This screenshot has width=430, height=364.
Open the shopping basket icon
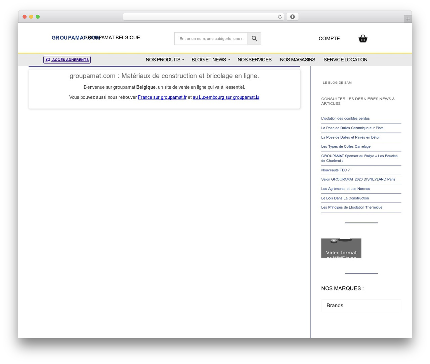(363, 39)
